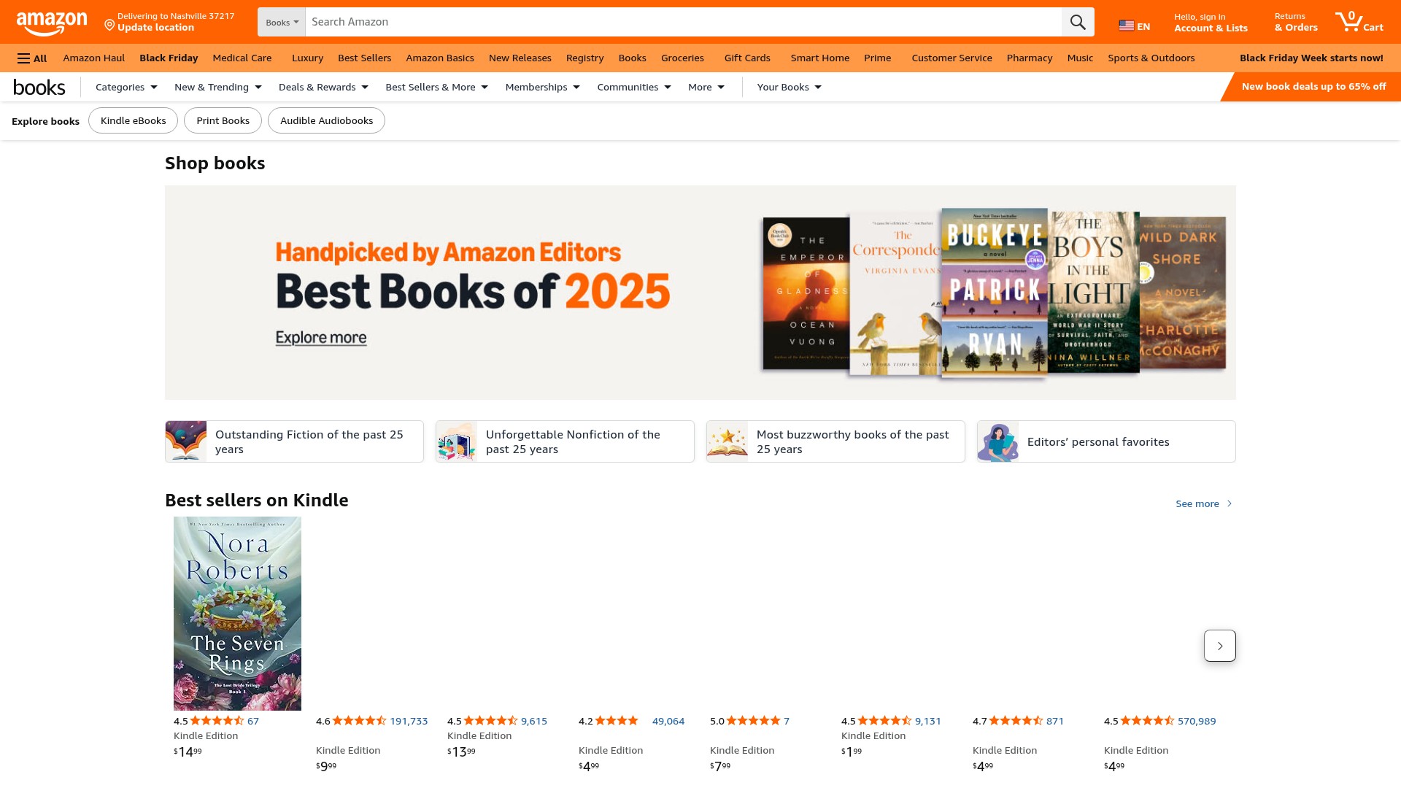Click the magnifying glass search button
1401x788 pixels.
pos(1078,22)
